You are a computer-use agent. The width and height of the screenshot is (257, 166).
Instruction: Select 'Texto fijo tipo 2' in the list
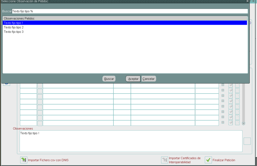14,27
